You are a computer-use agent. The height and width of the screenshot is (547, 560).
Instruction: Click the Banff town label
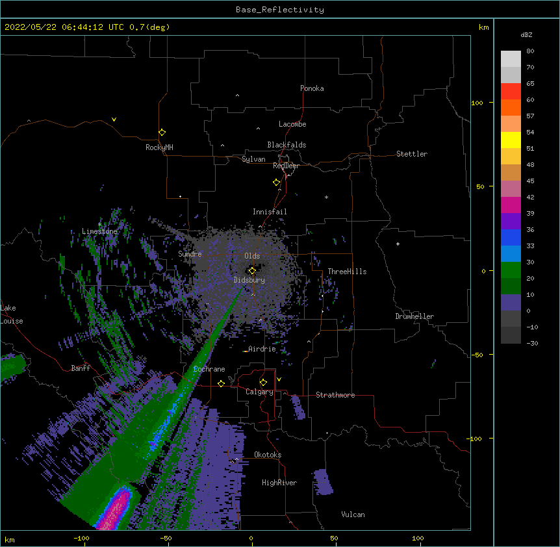pyautogui.click(x=81, y=368)
